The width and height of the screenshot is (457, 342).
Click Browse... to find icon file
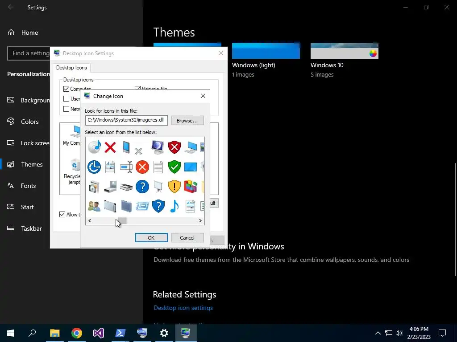pyautogui.click(x=187, y=120)
